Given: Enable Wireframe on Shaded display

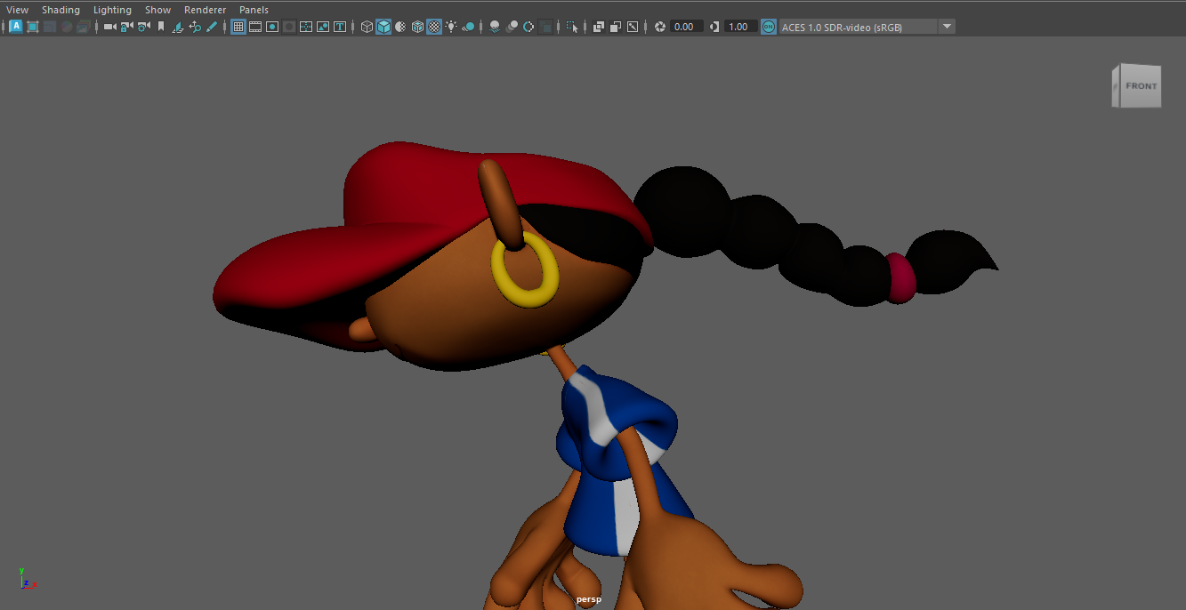Looking at the screenshot, I should 417,27.
